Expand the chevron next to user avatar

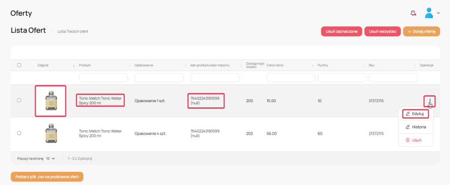point(438,13)
